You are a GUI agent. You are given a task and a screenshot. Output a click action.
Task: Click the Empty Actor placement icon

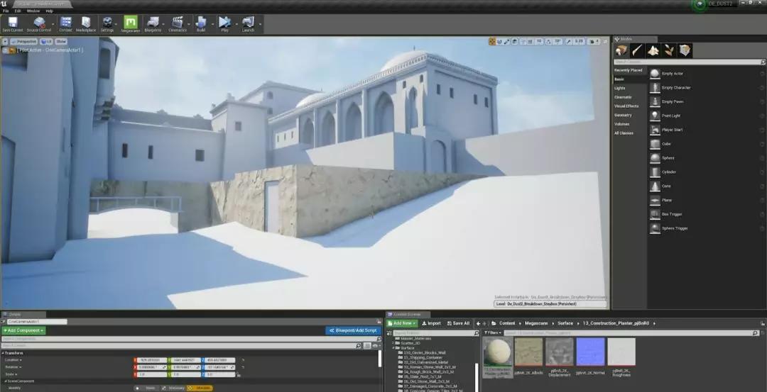pos(655,74)
